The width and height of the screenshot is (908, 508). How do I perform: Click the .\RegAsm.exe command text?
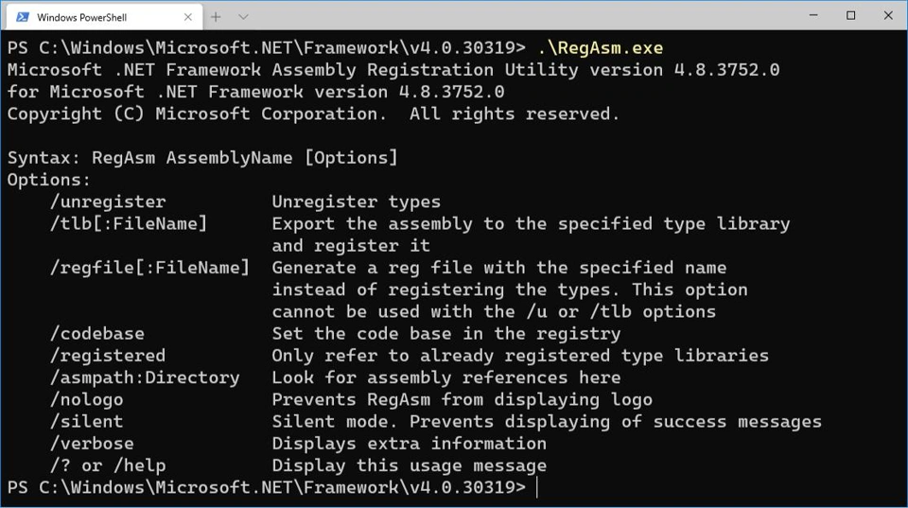coord(600,48)
